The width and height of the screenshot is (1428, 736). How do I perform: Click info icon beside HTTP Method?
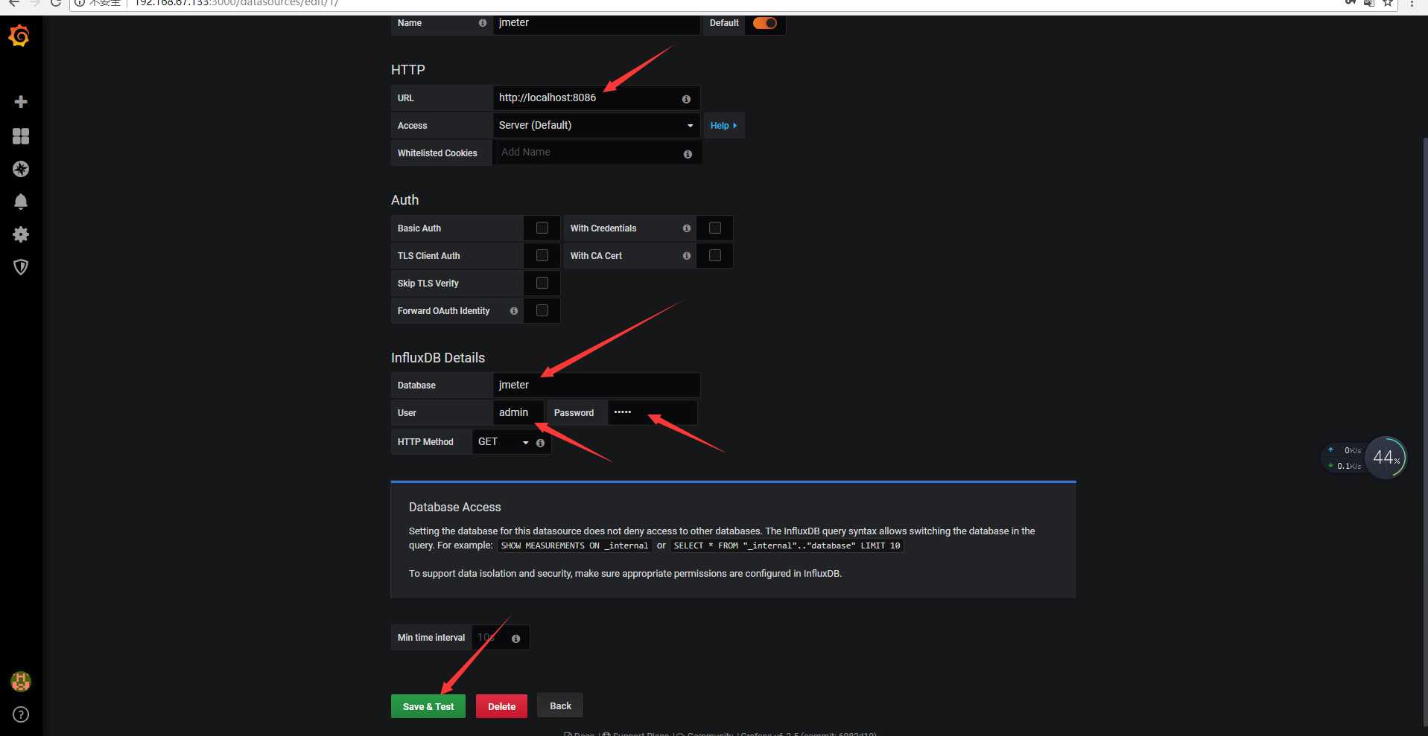pyautogui.click(x=540, y=443)
